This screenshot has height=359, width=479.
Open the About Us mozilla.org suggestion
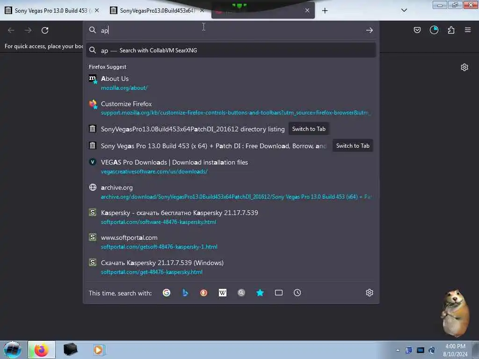231,83
